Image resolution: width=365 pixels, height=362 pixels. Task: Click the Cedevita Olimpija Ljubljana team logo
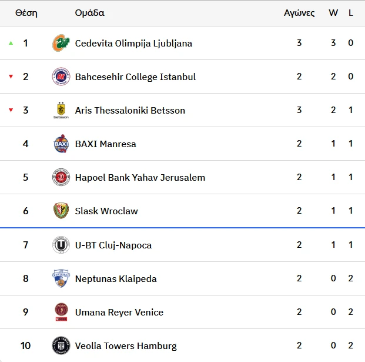click(61, 43)
